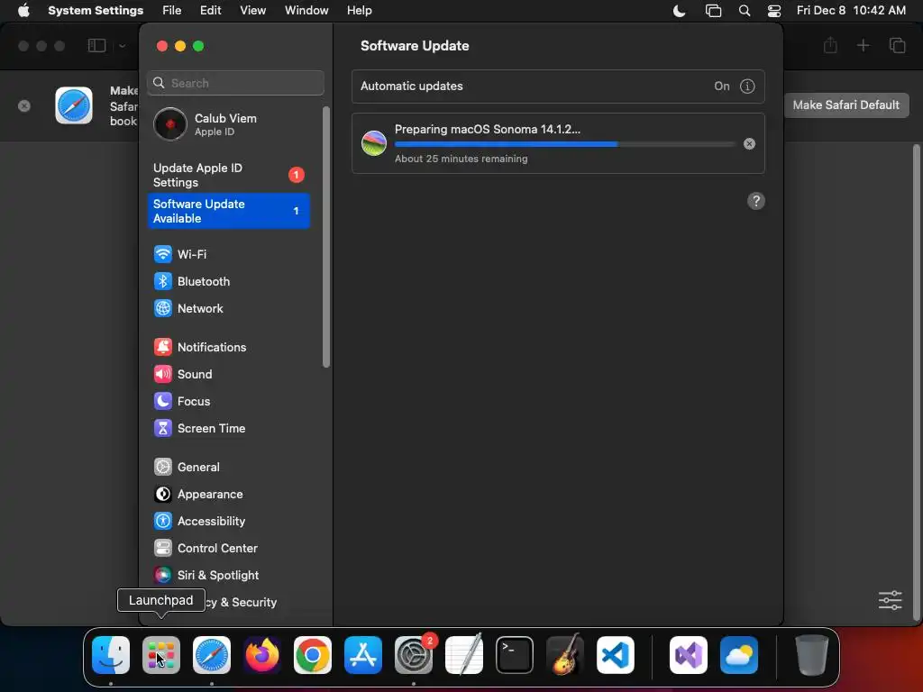Image resolution: width=923 pixels, height=692 pixels.
Task: Open the System Settings app menu
Action: coord(96,11)
